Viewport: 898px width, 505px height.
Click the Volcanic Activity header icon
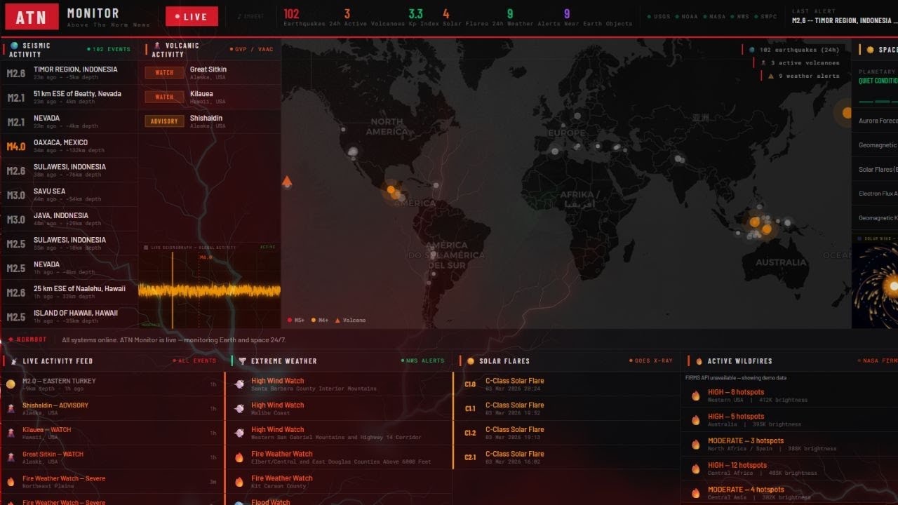pyautogui.click(x=157, y=46)
